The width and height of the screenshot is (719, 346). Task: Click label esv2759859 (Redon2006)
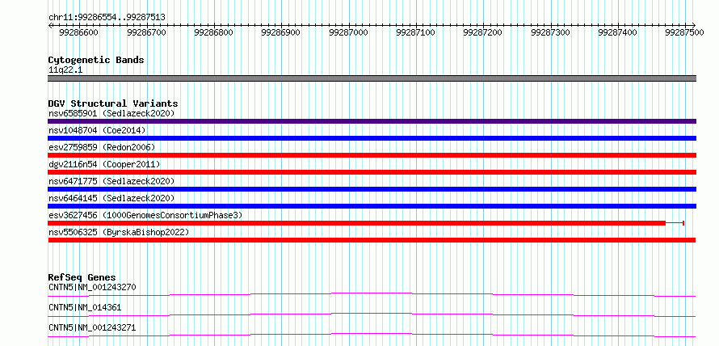(x=102, y=147)
